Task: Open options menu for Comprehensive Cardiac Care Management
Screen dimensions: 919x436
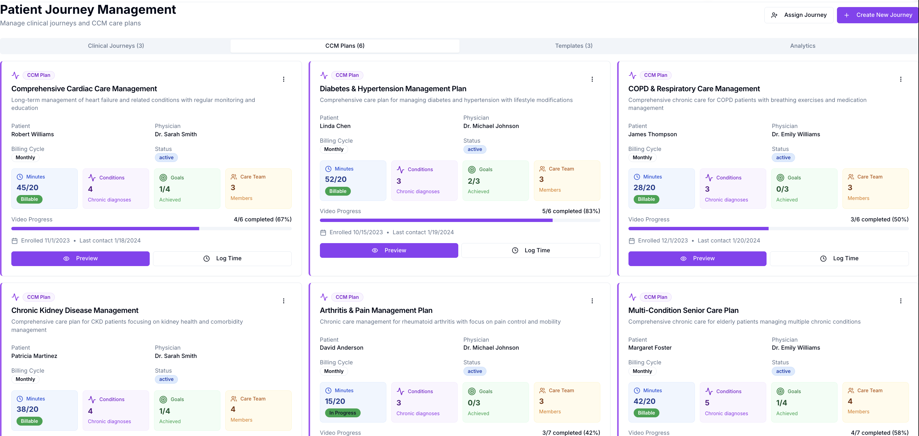Action: (283, 79)
